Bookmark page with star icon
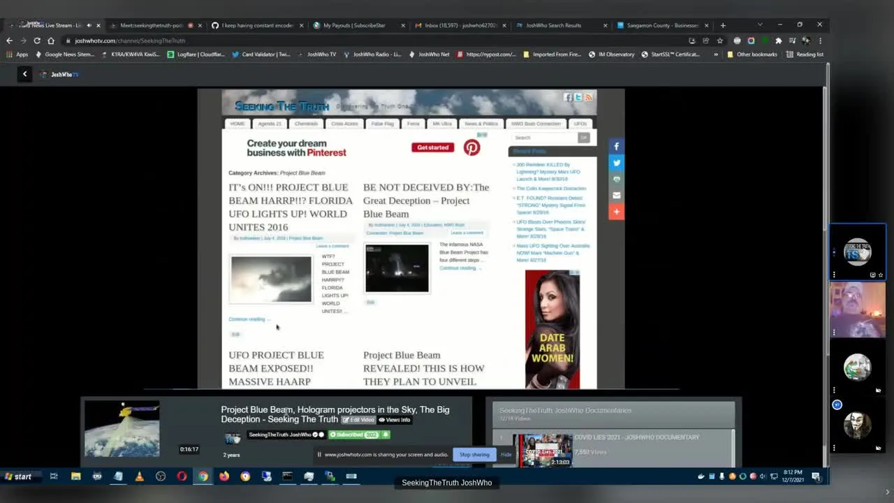 pyautogui.click(x=720, y=41)
